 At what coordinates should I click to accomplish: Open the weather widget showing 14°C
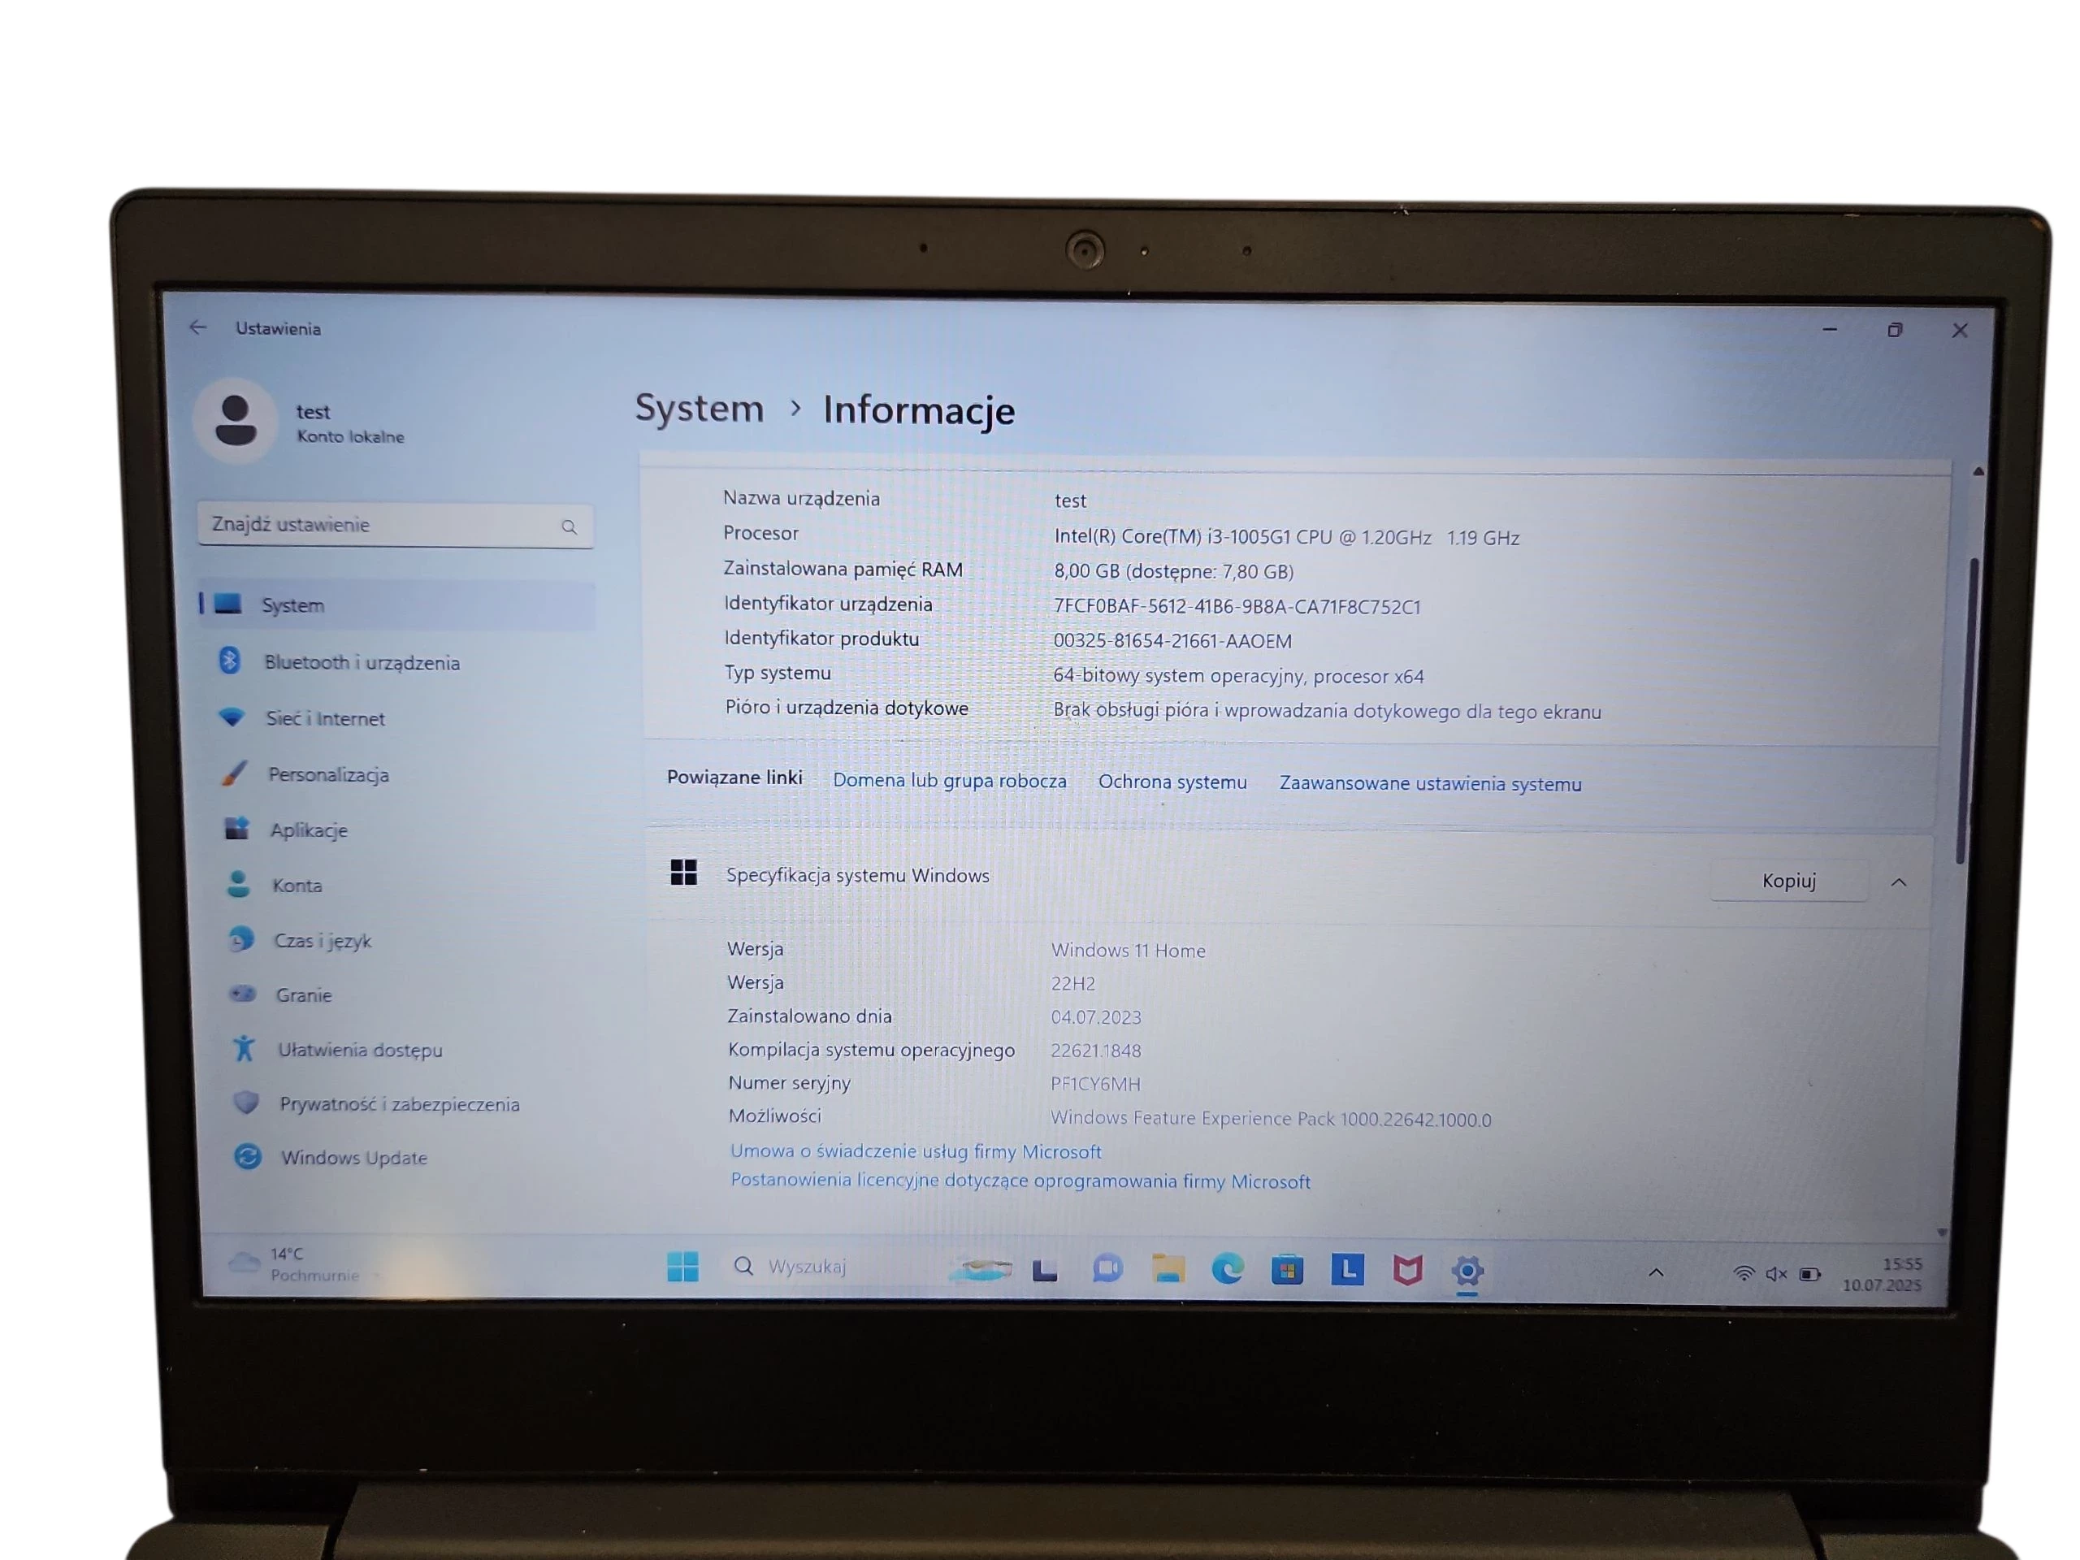pyautogui.click(x=295, y=1263)
